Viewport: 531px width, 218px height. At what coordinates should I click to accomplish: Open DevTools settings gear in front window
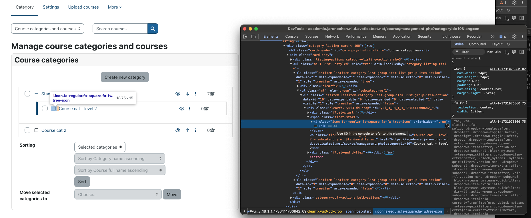(x=514, y=37)
